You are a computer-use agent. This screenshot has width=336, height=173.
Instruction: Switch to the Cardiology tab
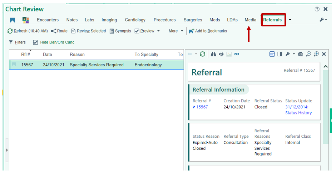135,20
